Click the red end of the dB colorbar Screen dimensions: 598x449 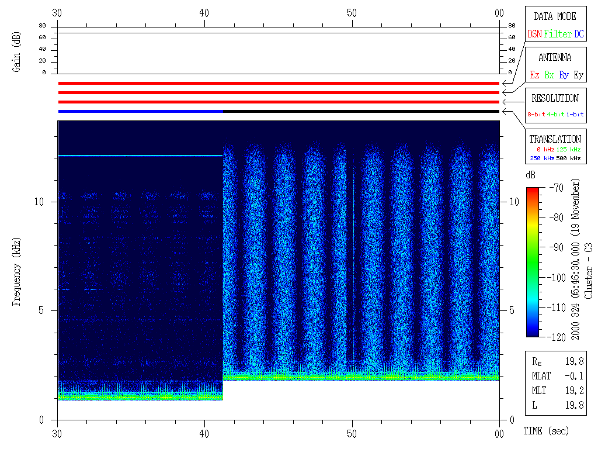click(x=533, y=192)
